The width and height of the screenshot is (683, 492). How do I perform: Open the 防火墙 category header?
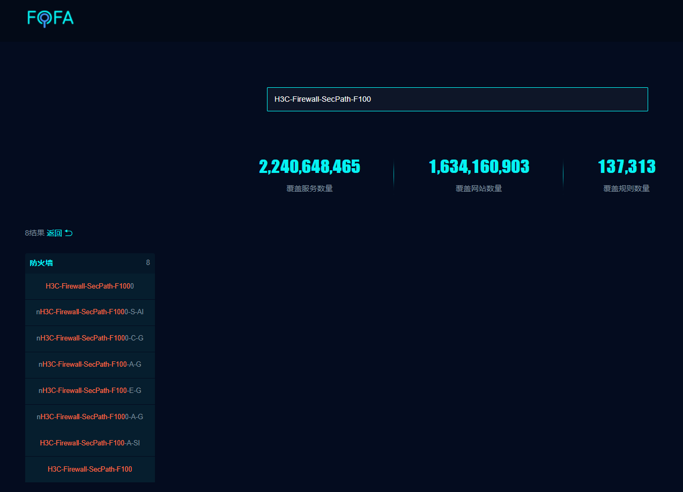click(90, 263)
